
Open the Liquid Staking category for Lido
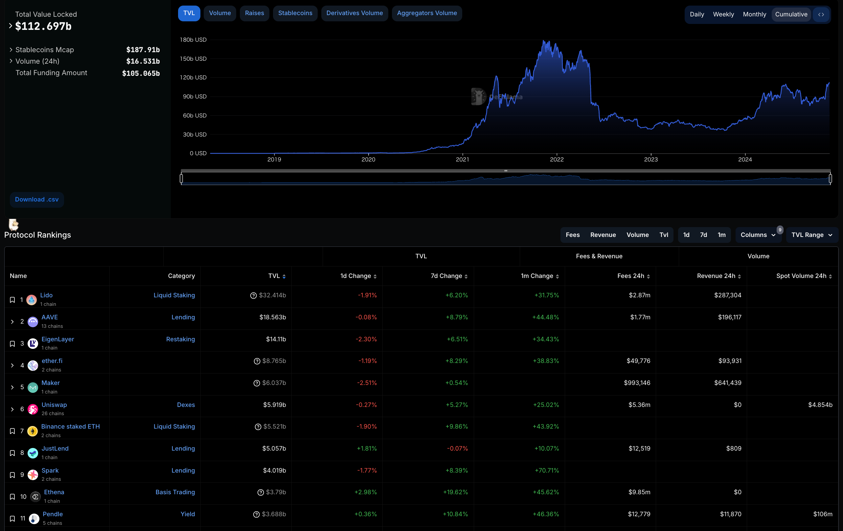click(174, 295)
